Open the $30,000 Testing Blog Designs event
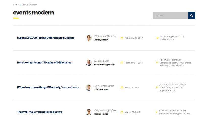The image size is (210, 124). click(46, 38)
